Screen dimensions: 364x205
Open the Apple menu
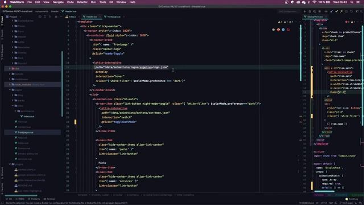tap(5, 2)
